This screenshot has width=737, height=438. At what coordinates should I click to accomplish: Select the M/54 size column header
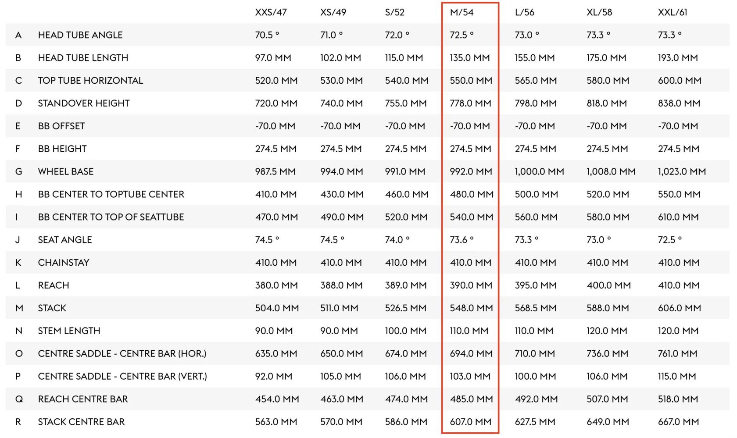[462, 12]
